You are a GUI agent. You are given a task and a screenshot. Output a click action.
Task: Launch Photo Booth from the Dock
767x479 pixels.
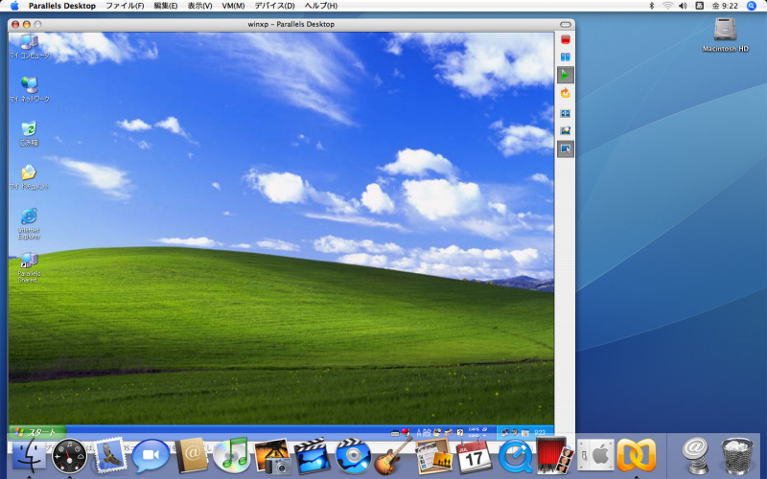pos(555,456)
